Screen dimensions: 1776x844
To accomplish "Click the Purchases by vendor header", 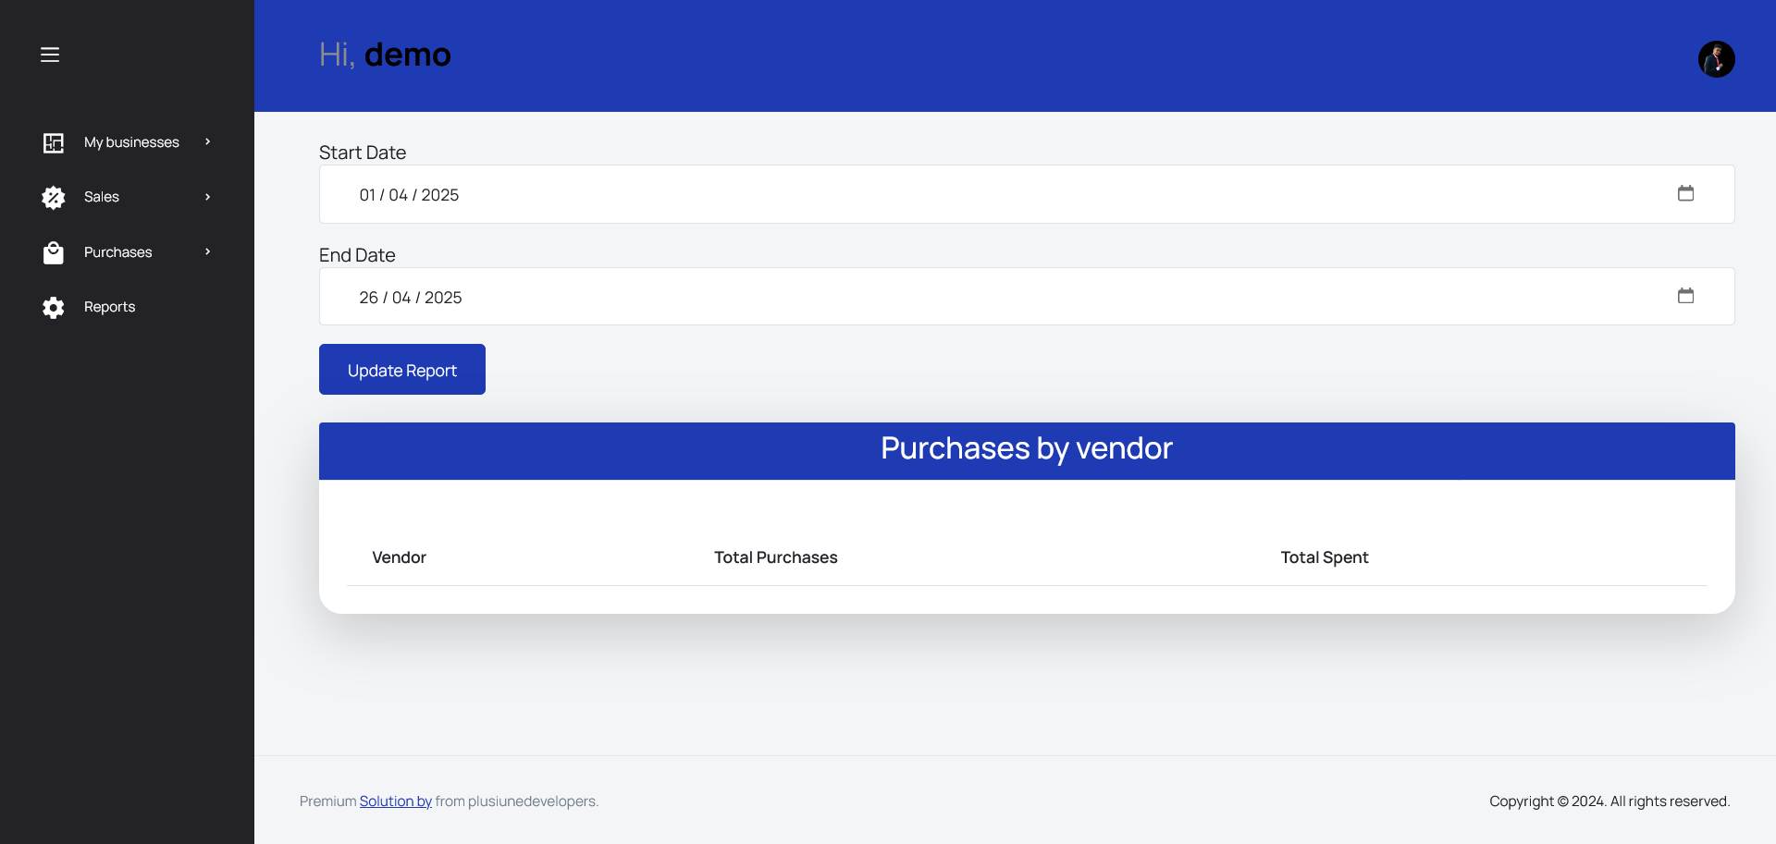I will [x=1027, y=450].
